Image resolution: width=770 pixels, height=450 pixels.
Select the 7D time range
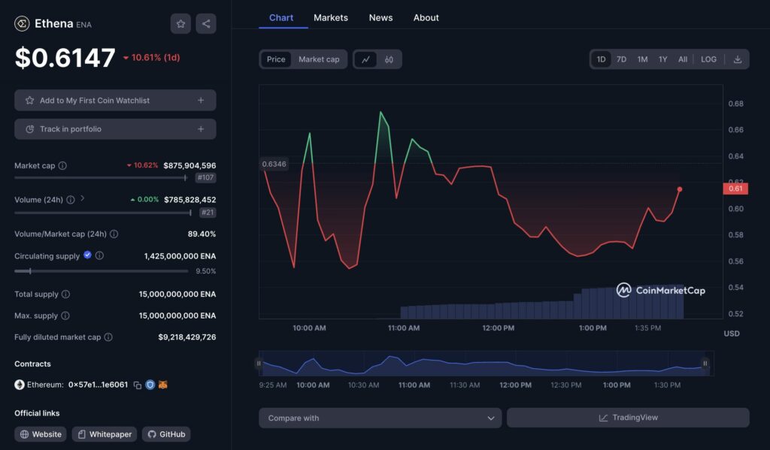click(621, 59)
